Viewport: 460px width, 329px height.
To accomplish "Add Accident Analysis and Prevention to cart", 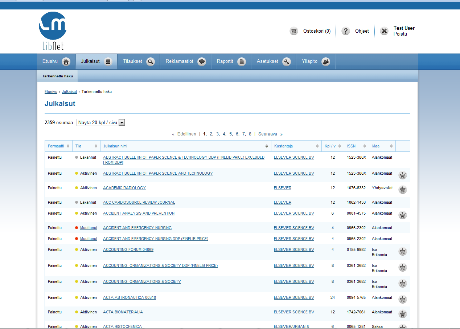I will coord(402,215).
